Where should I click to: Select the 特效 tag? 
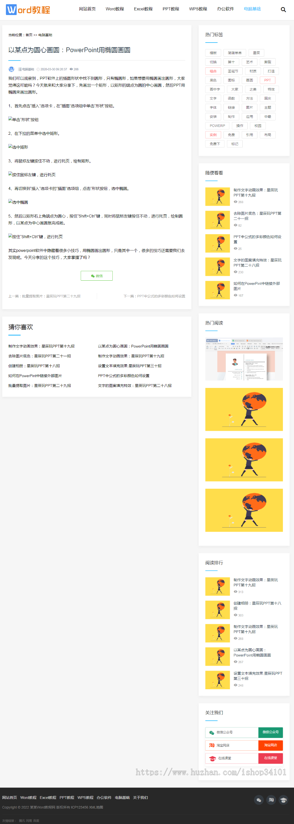pyautogui.click(x=271, y=90)
